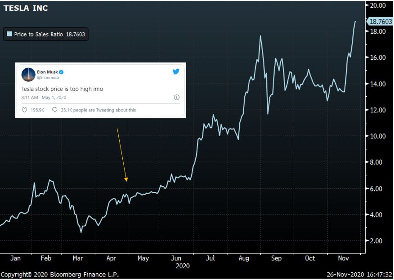The height and width of the screenshot is (280, 394).
Task: Like the tweet using the heart icon
Action: pos(25,110)
